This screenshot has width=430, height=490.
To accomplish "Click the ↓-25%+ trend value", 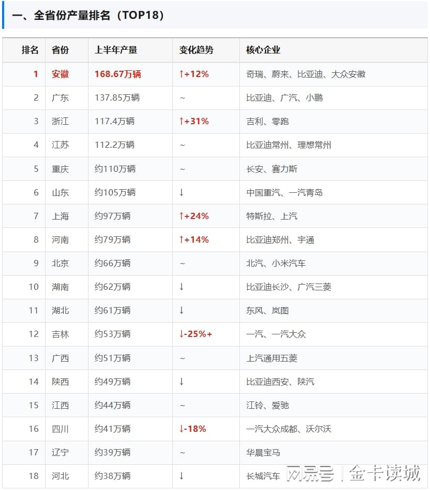I will click(195, 334).
